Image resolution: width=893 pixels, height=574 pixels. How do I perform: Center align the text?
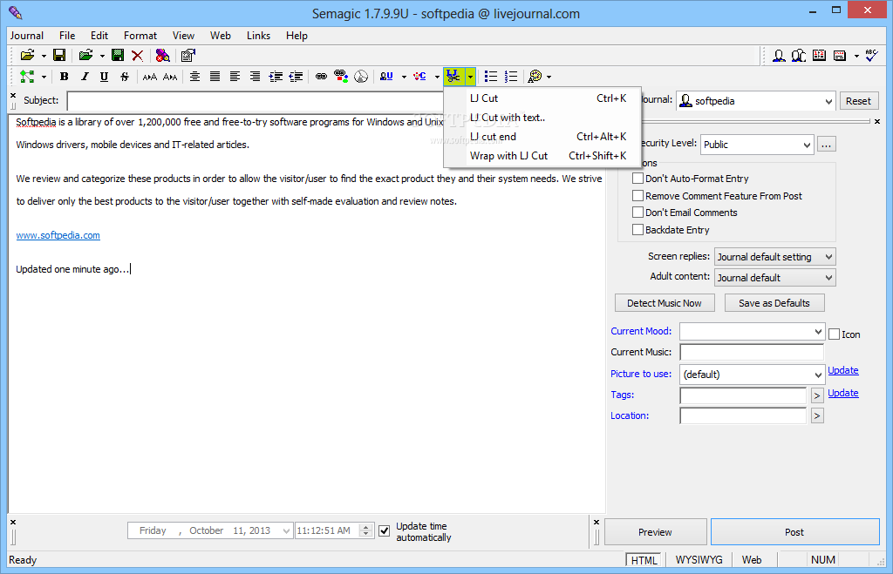tap(194, 77)
